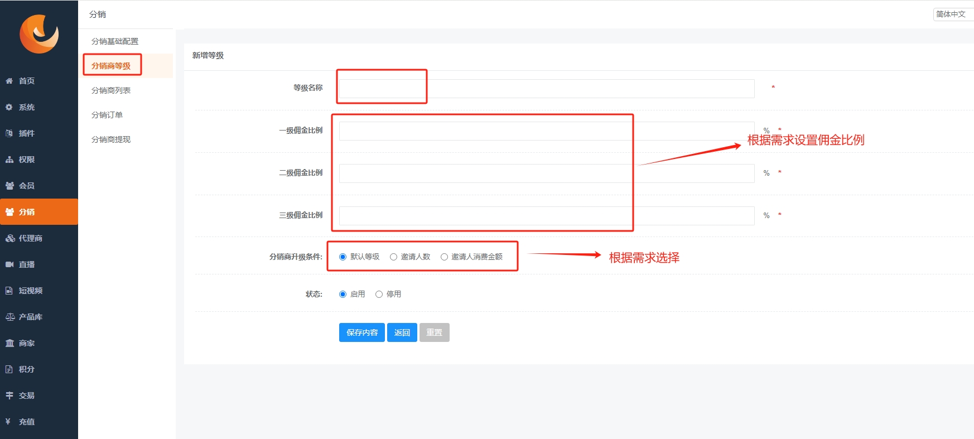The width and height of the screenshot is (974, 439).
Task: Set status to 启用
Action: (x=343, y=294)
